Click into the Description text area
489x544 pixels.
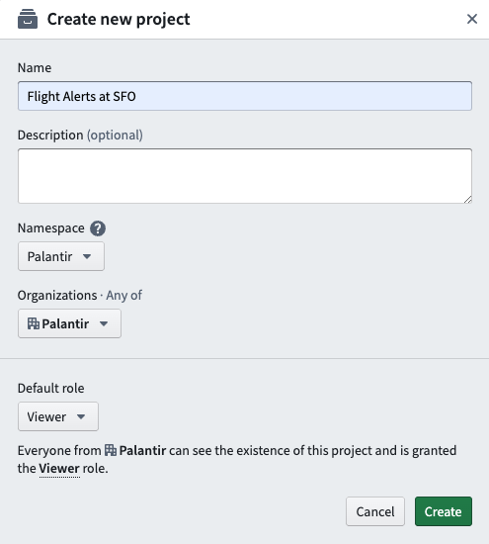[245, 176]
